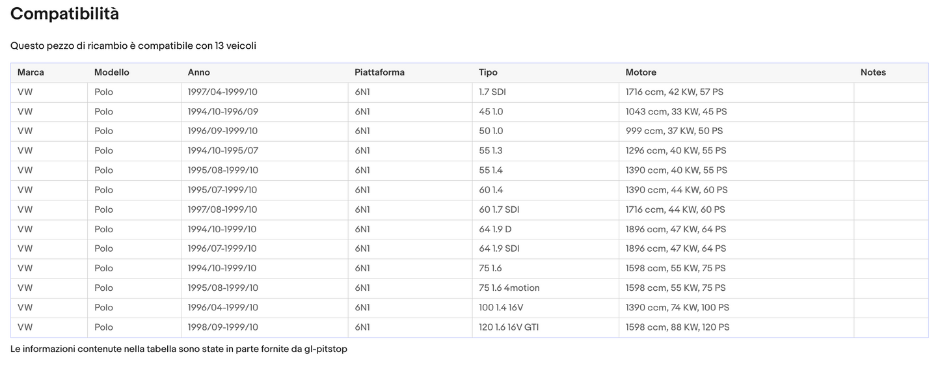Viewport: 940px width, 365px height.
Task: Click the Motore column header
Action: [641, 72]
